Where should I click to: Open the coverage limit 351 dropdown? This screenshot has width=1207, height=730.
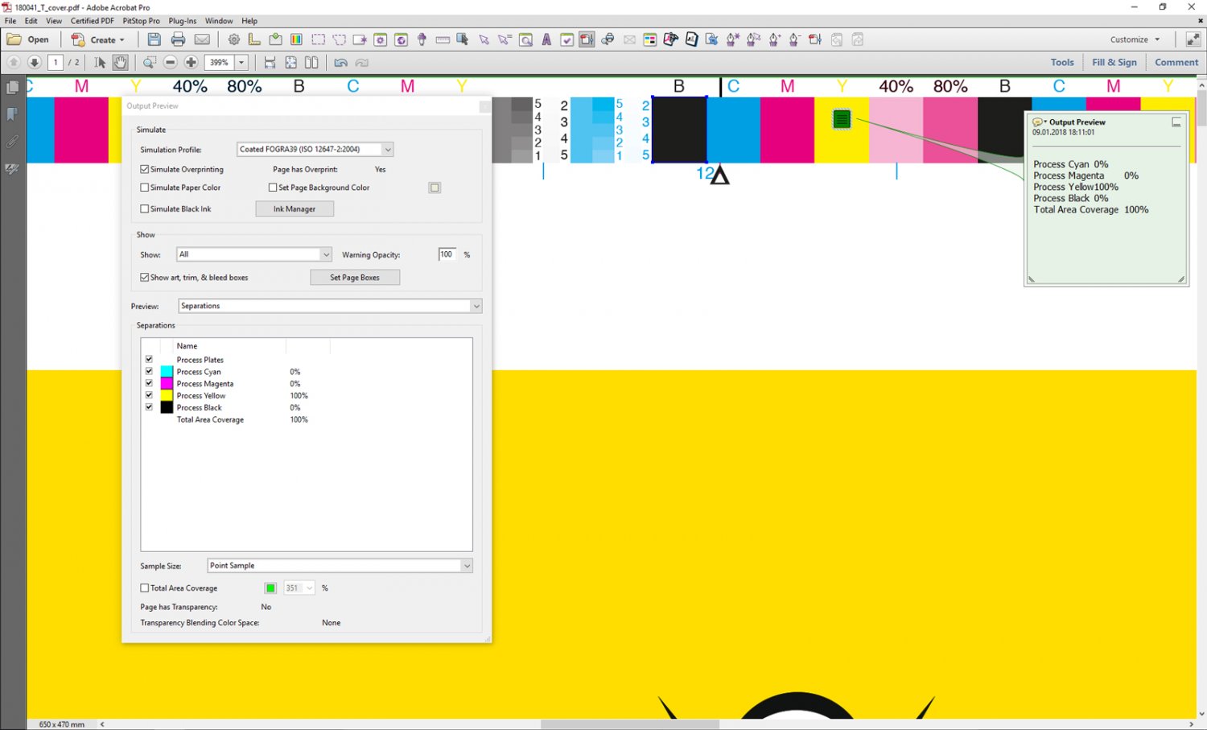(x=299, y=588)
